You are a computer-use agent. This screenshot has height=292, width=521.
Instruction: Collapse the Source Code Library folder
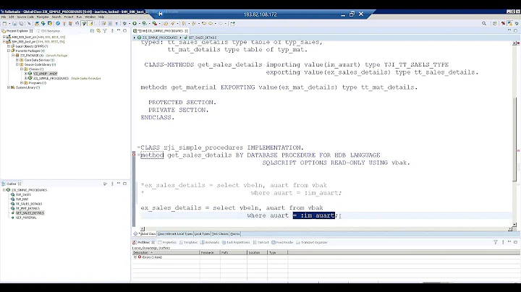point(17,64)
